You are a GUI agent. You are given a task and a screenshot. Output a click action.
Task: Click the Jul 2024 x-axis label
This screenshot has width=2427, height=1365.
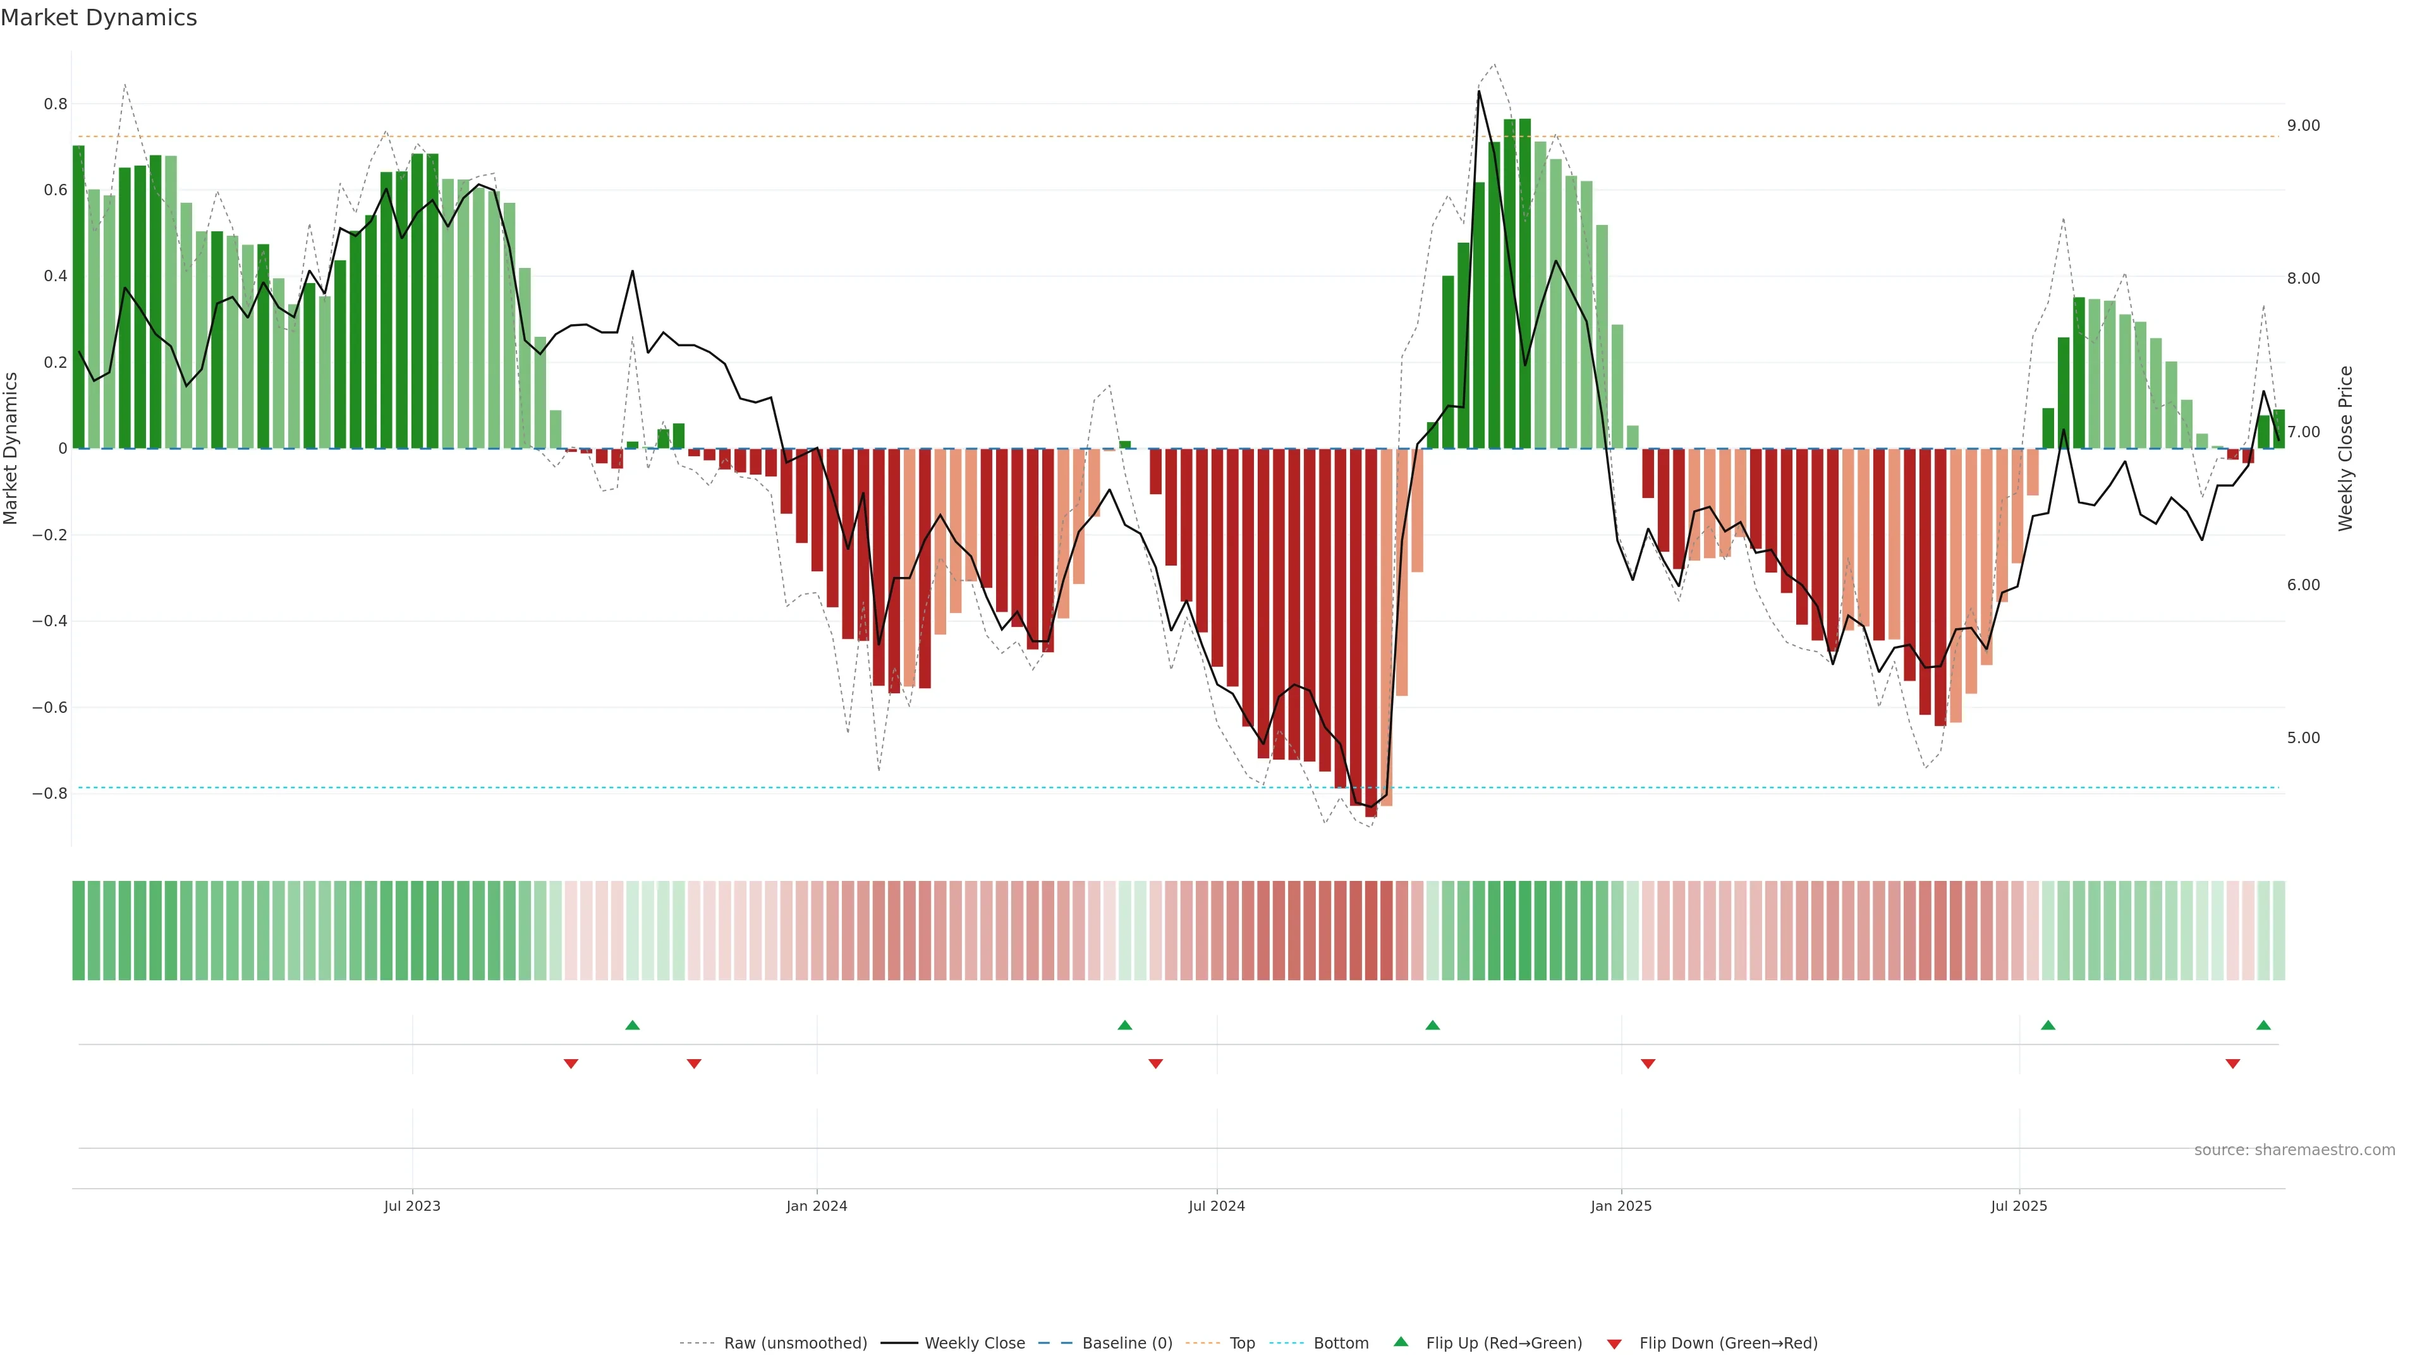(x=1216, y=1206)
